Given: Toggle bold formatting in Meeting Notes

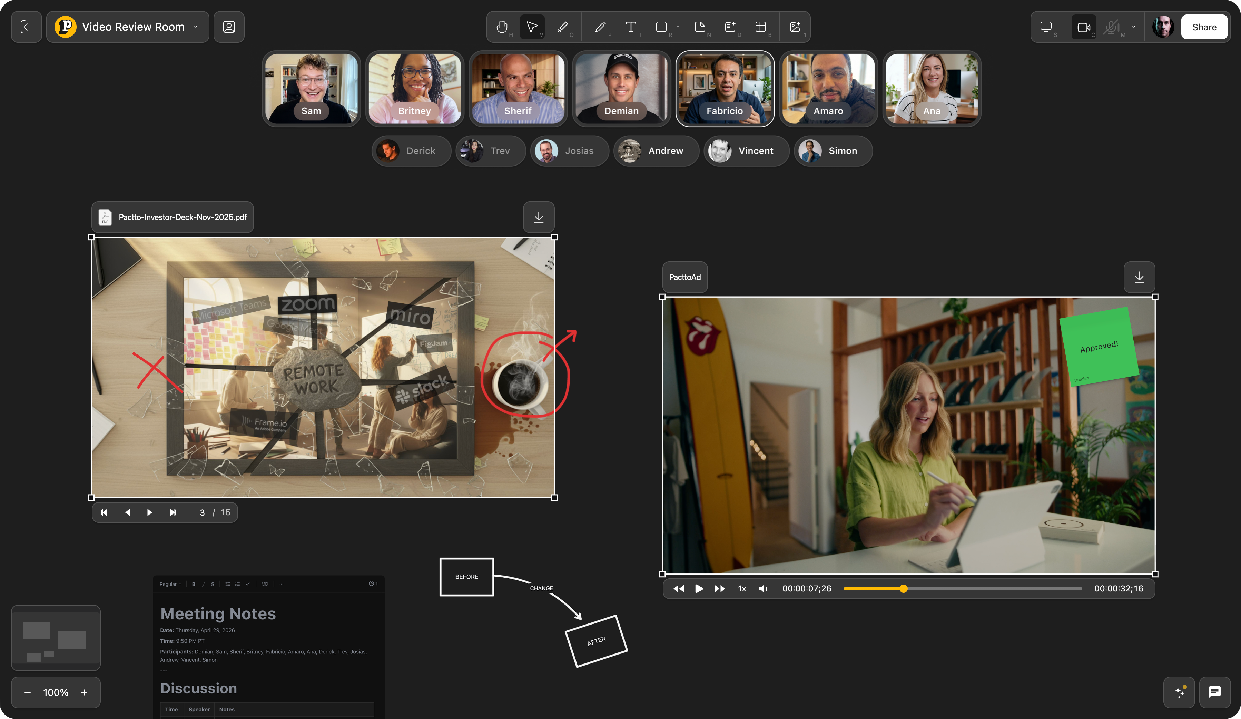Looking at the screenshot, I should click(194, 584).
